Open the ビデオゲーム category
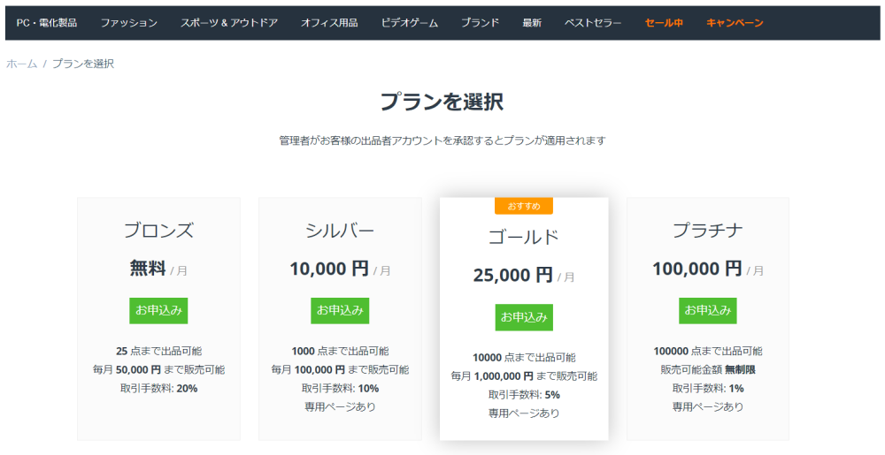The height and width of the screenshot is (455, 885). point(410,23)
